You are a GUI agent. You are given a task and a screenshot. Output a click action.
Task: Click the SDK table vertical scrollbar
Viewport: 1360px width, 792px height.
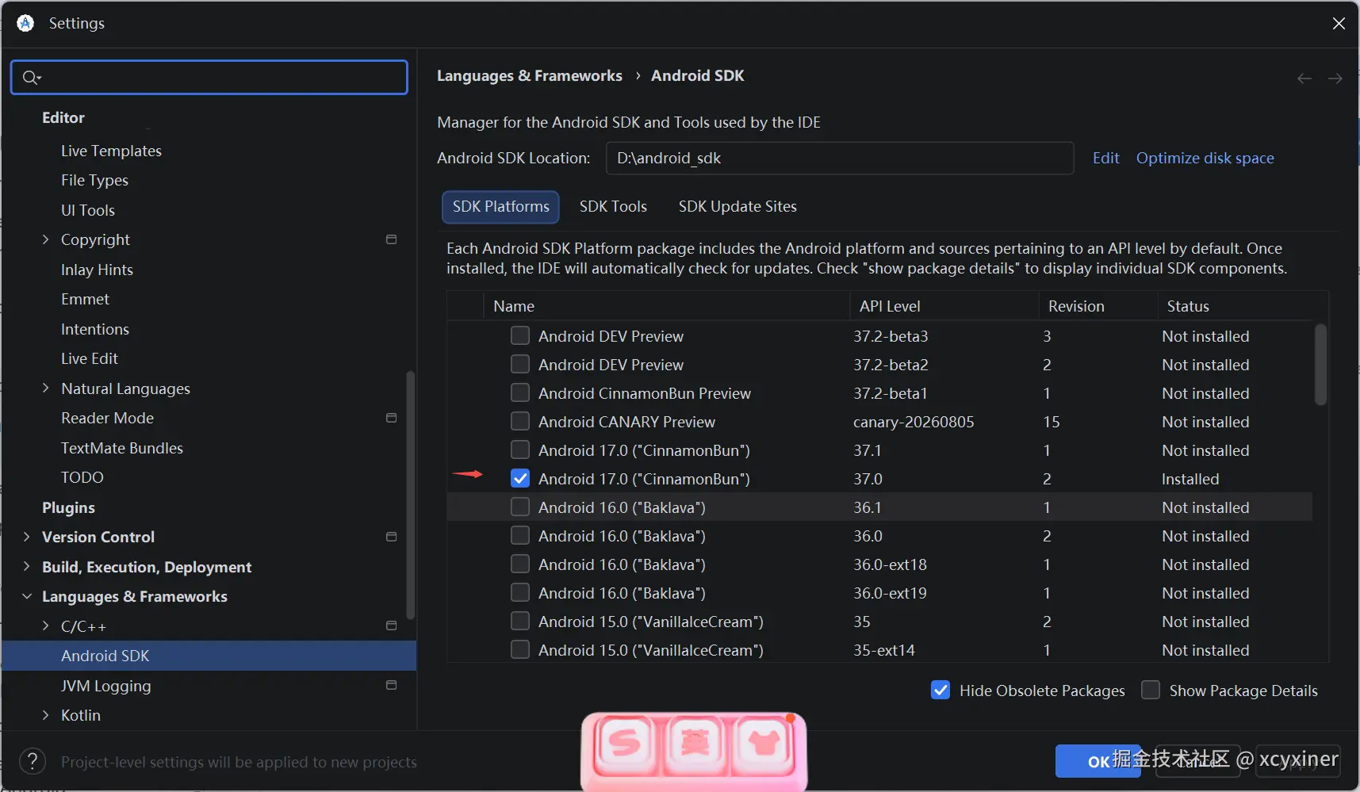pyautogui.click(x=1320, y=365)
